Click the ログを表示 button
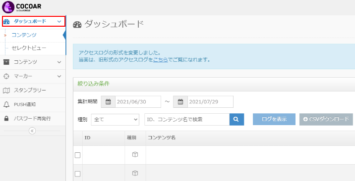Screen dimensions: 355x181 [274, 119]
